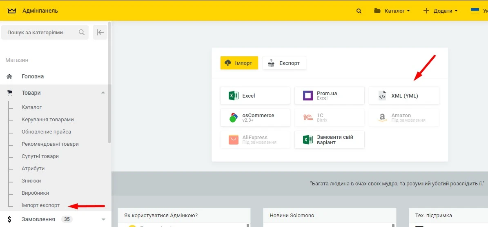Click the red 1C logo icon
This screenshot has width=488, height=227.
308,118
